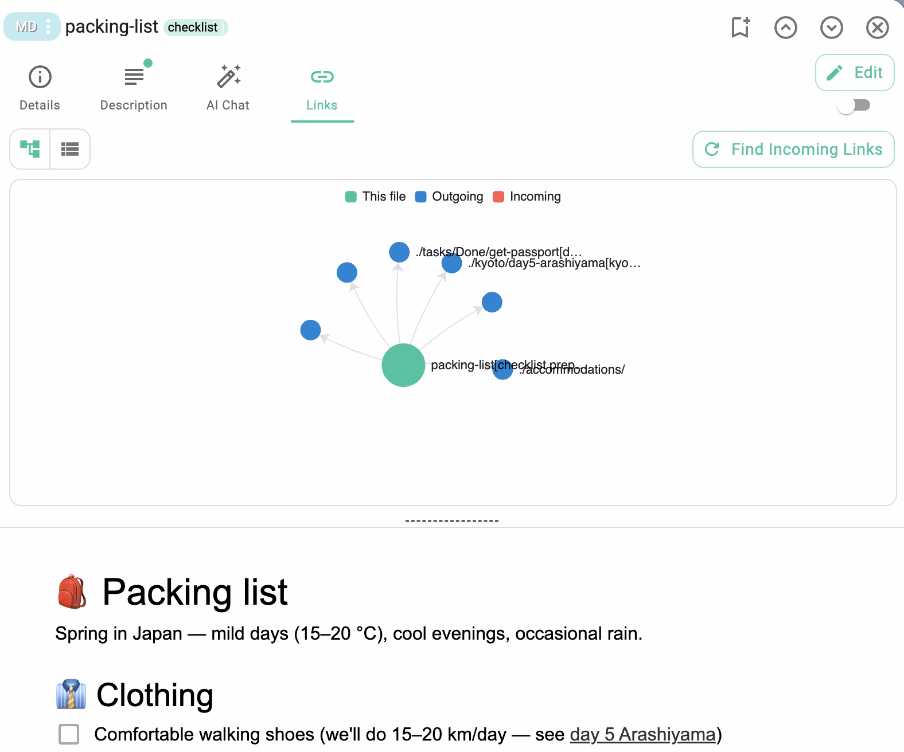
Task: Open the day 5 Arashiyama link
Action: click(x=643, y=734)
